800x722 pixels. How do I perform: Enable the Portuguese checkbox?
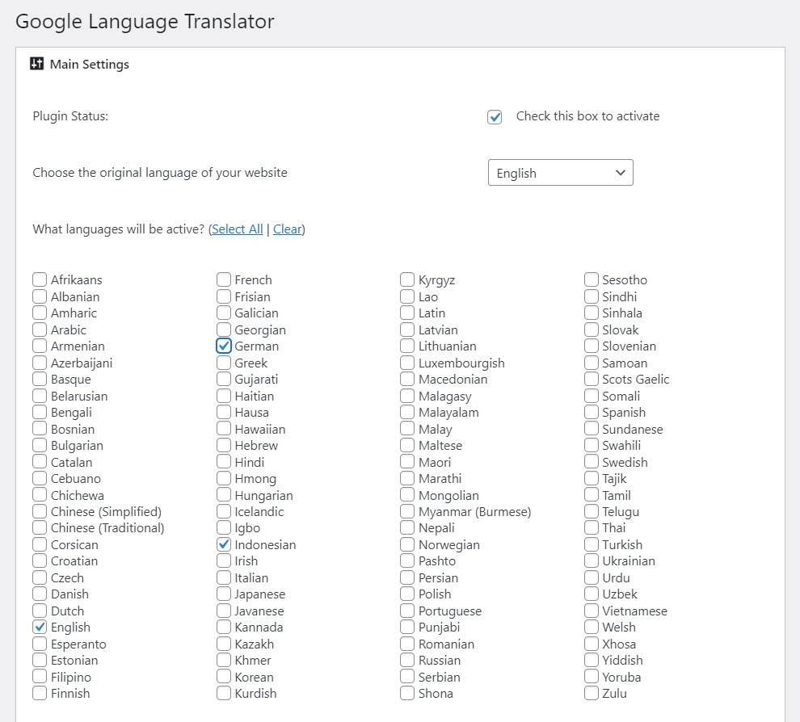point(407,611)
